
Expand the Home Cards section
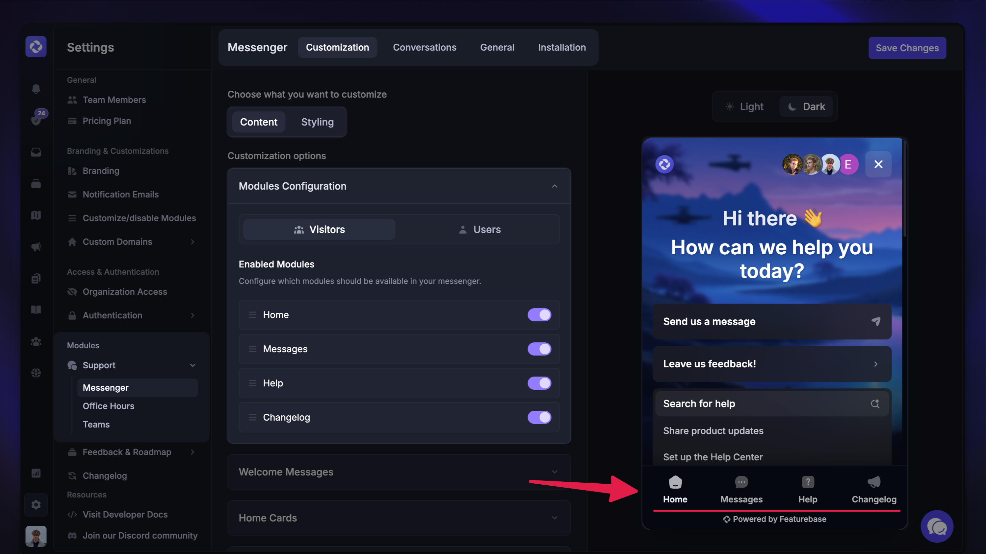399,518
